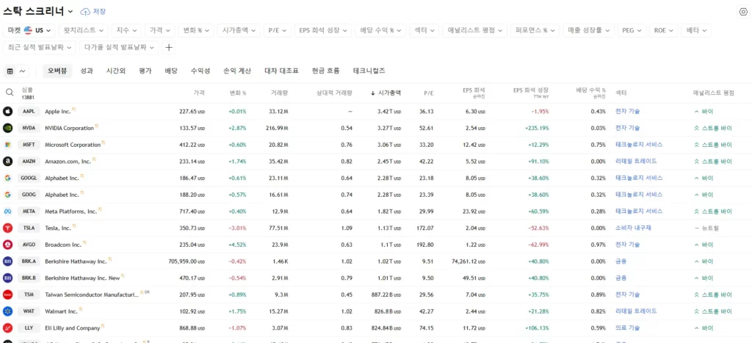Open settings gear icon at top right
This screenshot has width=752, height=343.
click(x=743, y=12)
